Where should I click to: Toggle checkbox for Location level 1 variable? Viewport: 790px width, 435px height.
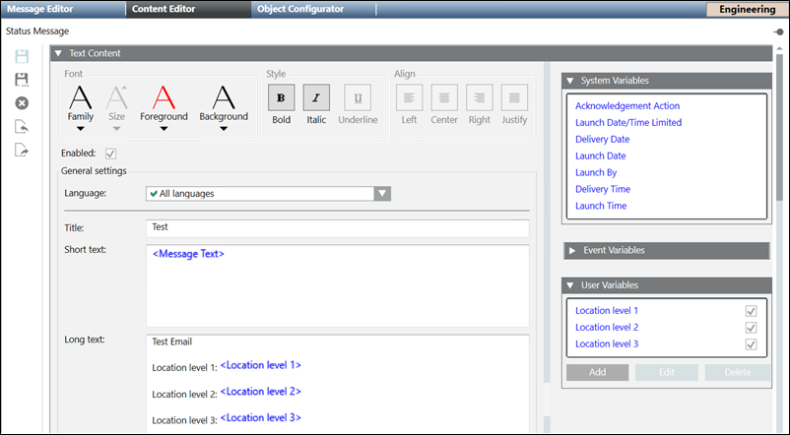pos(751,311)
